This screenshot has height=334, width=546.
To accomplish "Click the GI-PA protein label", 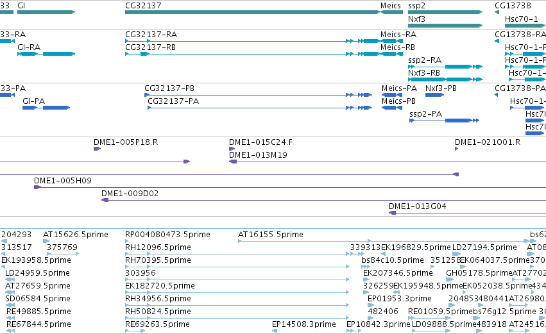I will coord(34,101).
